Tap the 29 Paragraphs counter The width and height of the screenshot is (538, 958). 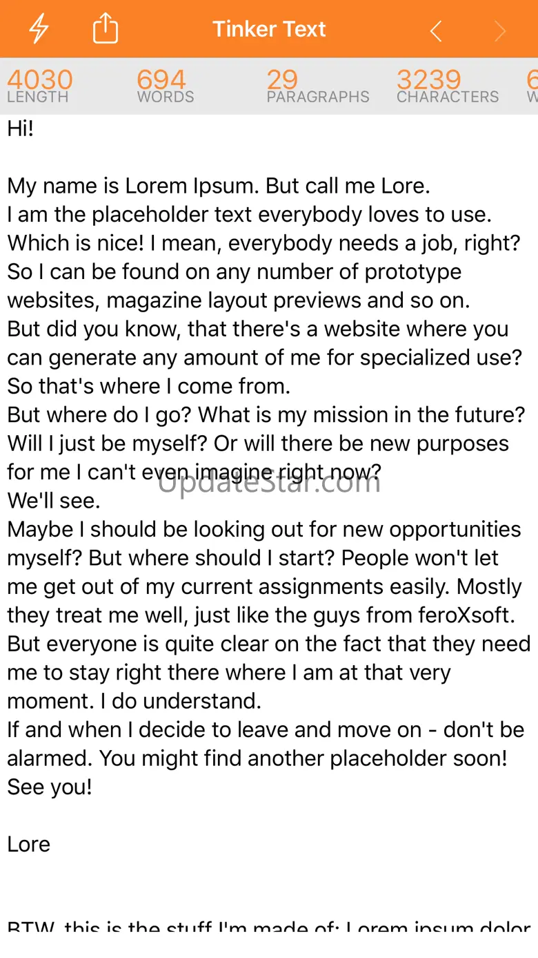pos(317,86)
